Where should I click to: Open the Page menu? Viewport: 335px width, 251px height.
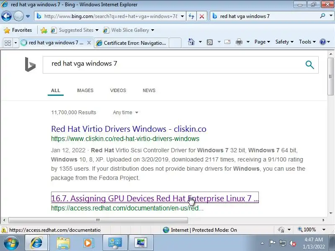pos(262,42)
